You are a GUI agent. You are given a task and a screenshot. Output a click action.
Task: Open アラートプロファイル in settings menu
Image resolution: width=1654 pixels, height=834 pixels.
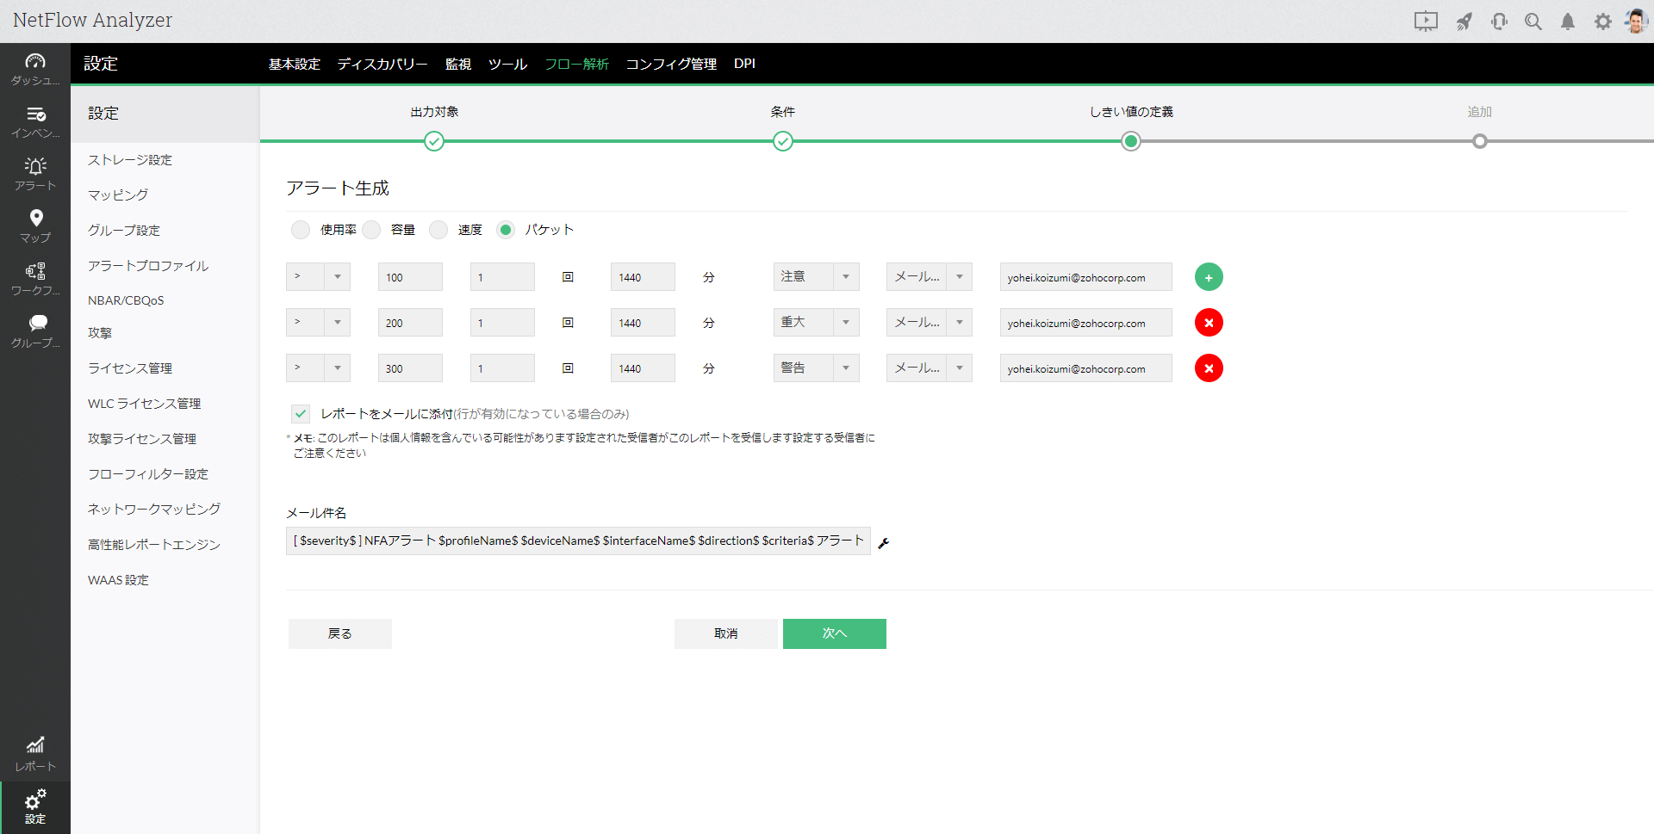tap(148, 266)
